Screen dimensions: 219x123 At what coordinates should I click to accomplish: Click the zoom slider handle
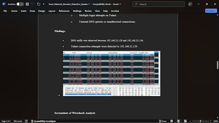click(x=200, y=121)
